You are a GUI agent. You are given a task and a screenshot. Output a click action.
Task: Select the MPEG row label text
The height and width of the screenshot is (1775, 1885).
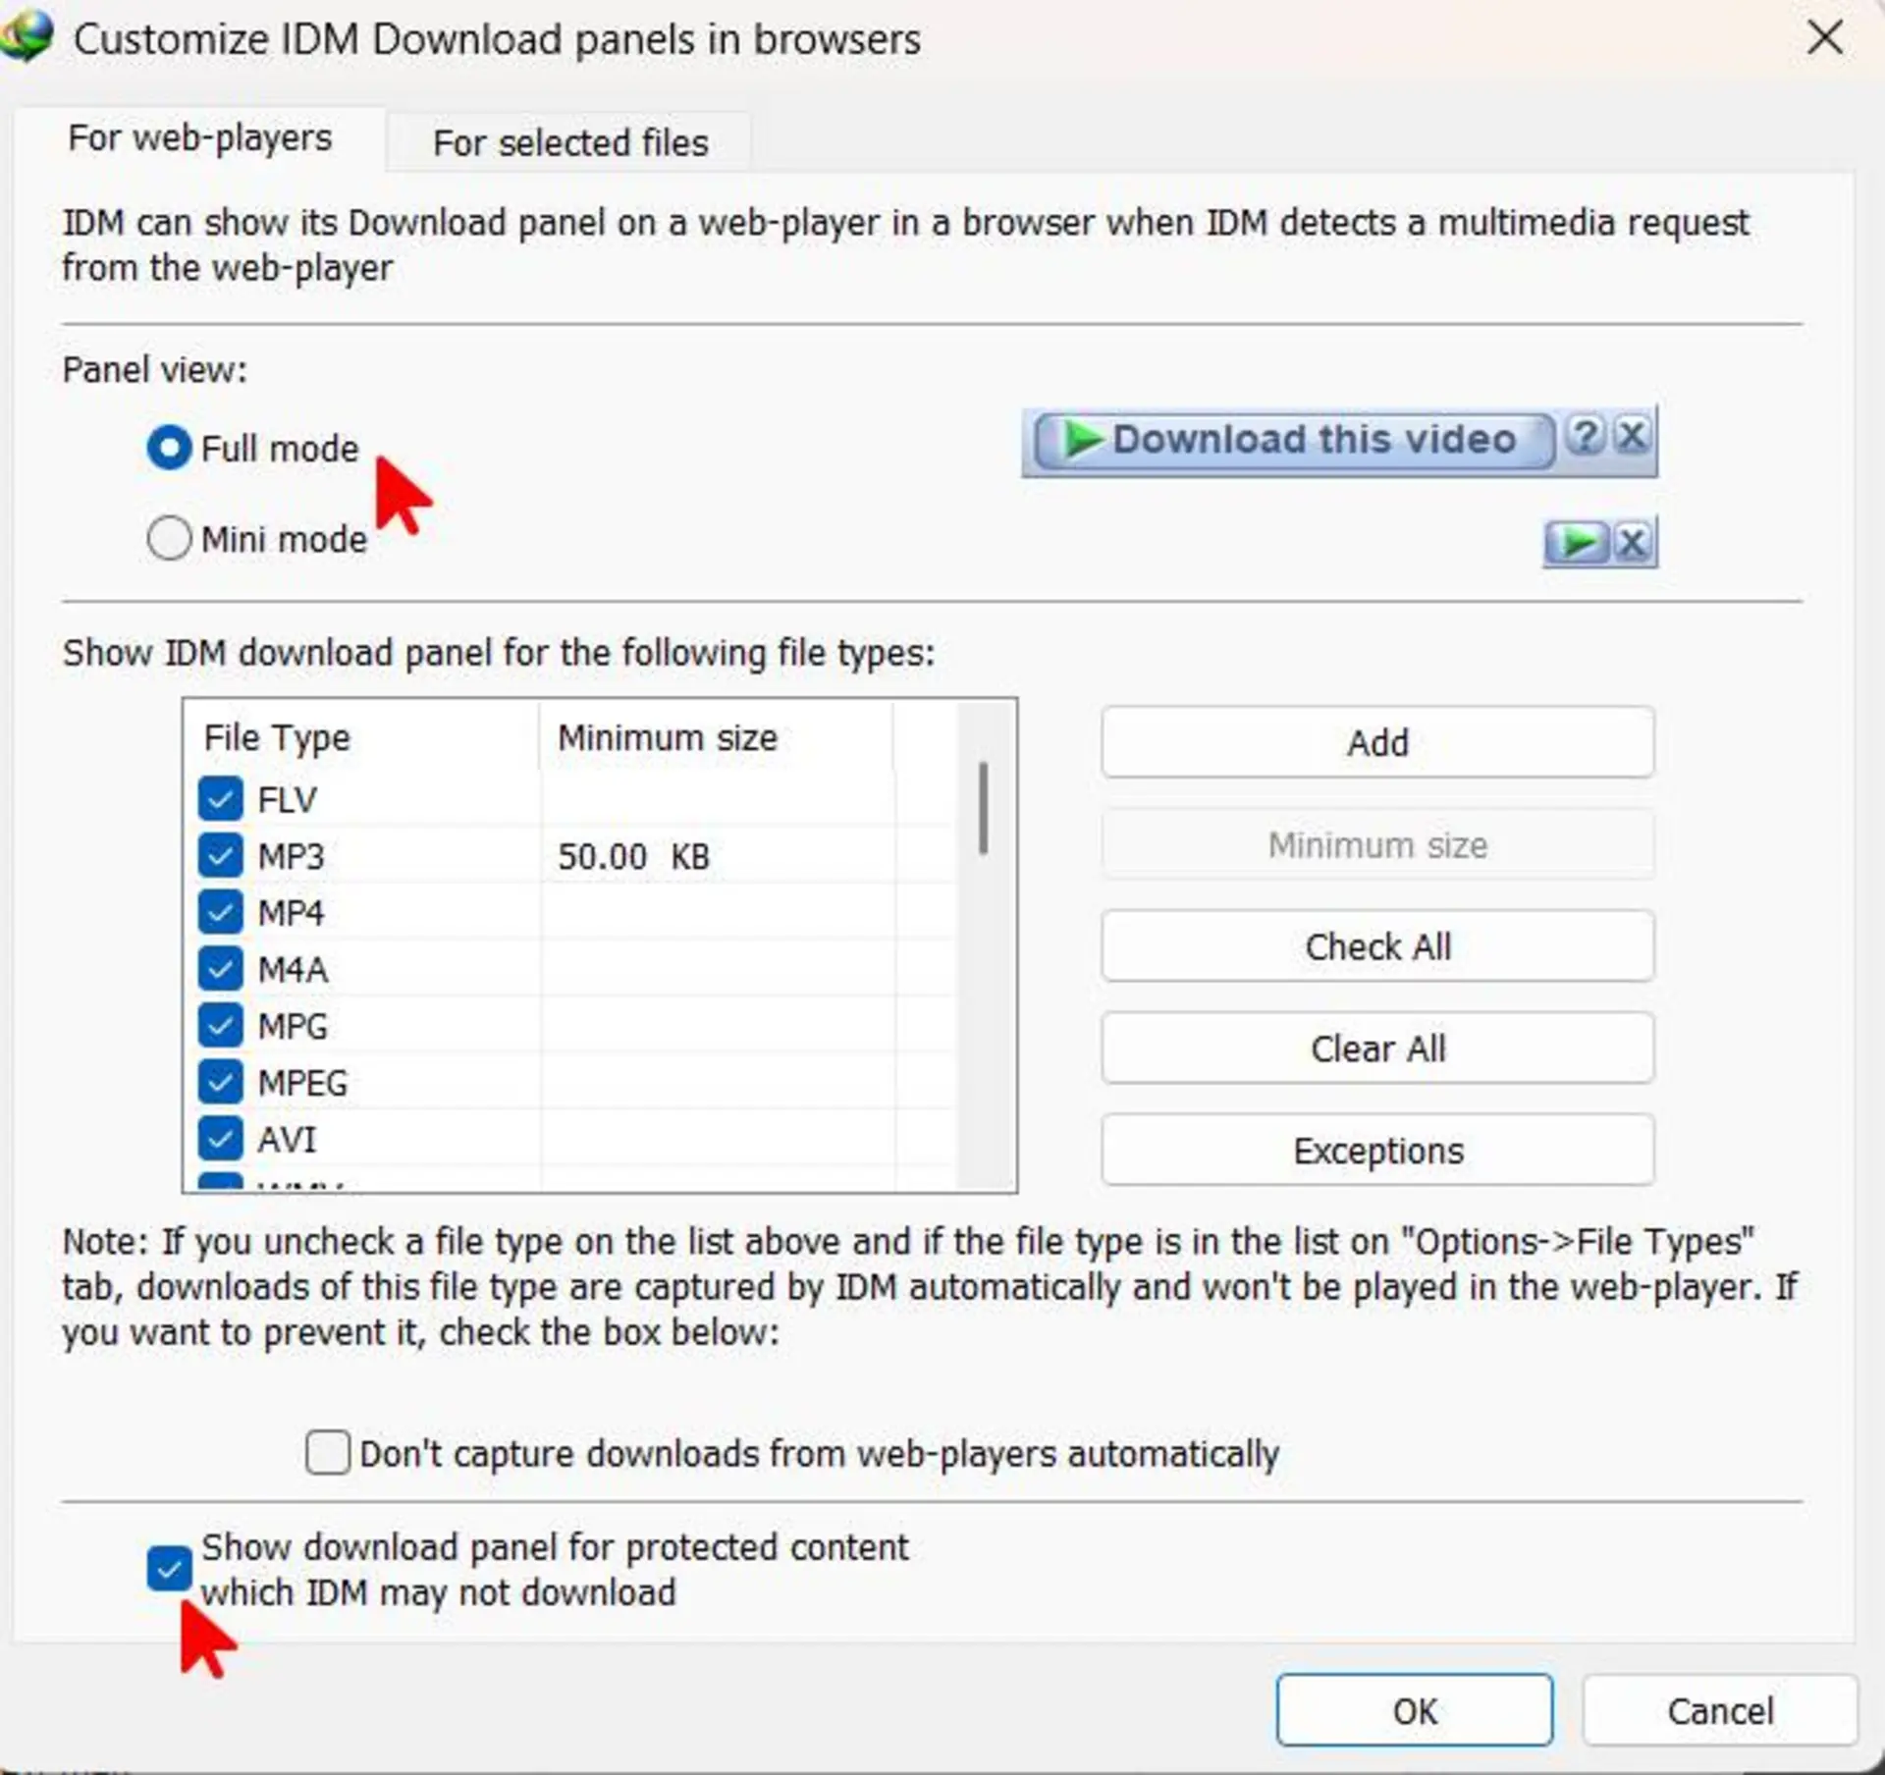pos(302,1083)
